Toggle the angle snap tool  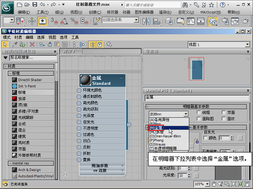(x=64, y=21)
